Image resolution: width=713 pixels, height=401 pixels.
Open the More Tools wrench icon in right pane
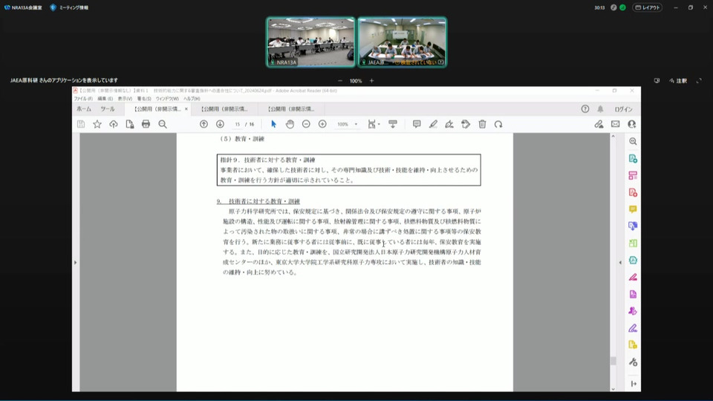633,362
